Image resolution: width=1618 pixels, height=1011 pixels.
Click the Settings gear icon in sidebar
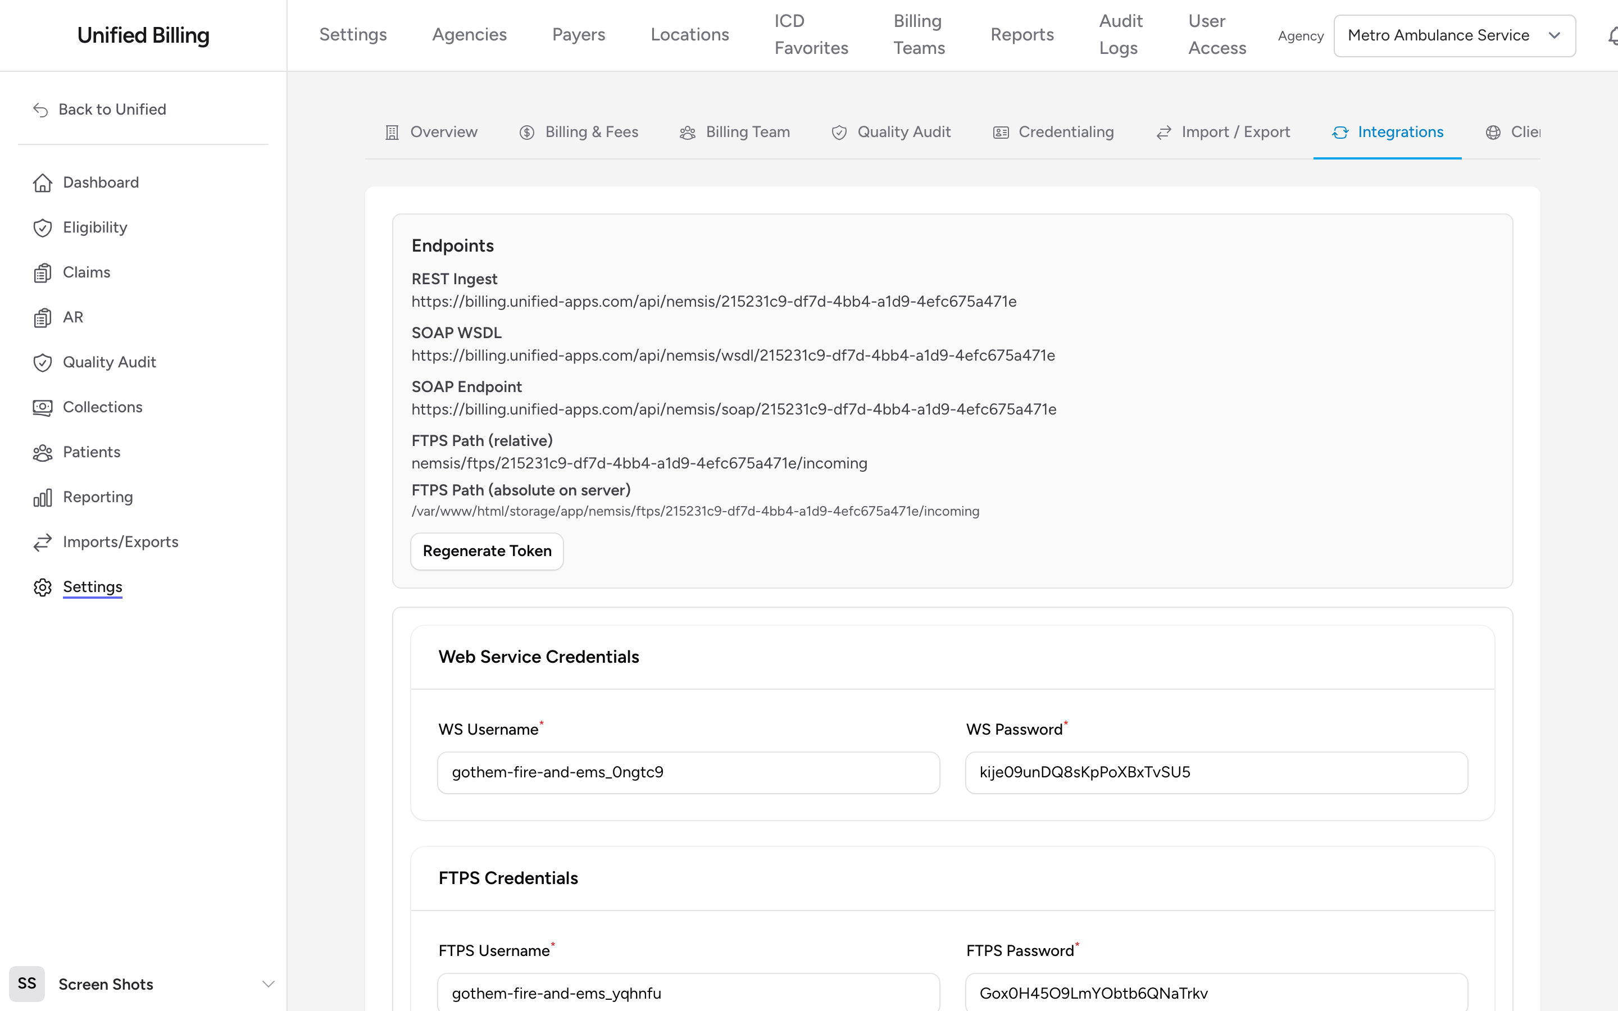pyautogui.click(x=43, y=587)
